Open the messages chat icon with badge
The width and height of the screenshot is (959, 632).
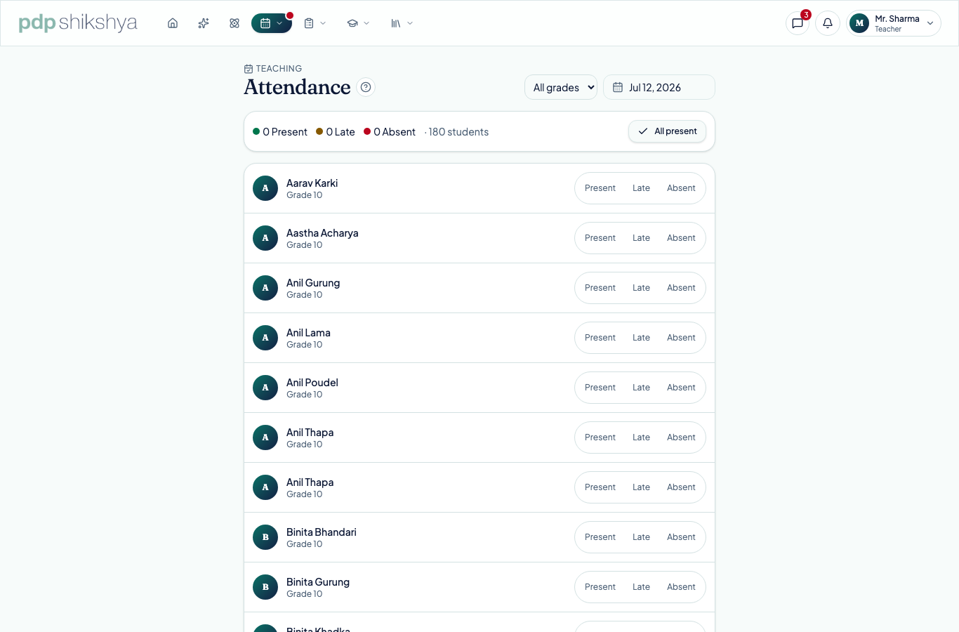798,23
